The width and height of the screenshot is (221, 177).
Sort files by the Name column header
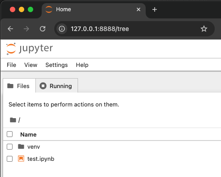pyautogui.click(x=28, y=134)
